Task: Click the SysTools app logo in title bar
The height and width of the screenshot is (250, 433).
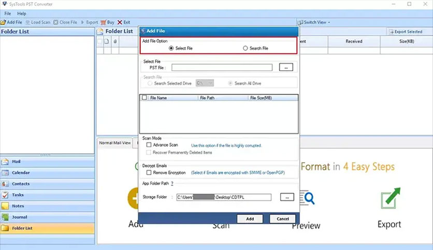Action: click(x=5, y=4)
